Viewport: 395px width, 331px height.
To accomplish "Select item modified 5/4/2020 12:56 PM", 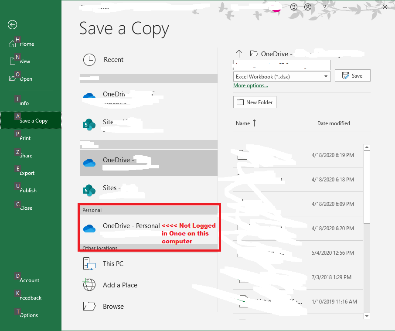I will tap(298, 253).
